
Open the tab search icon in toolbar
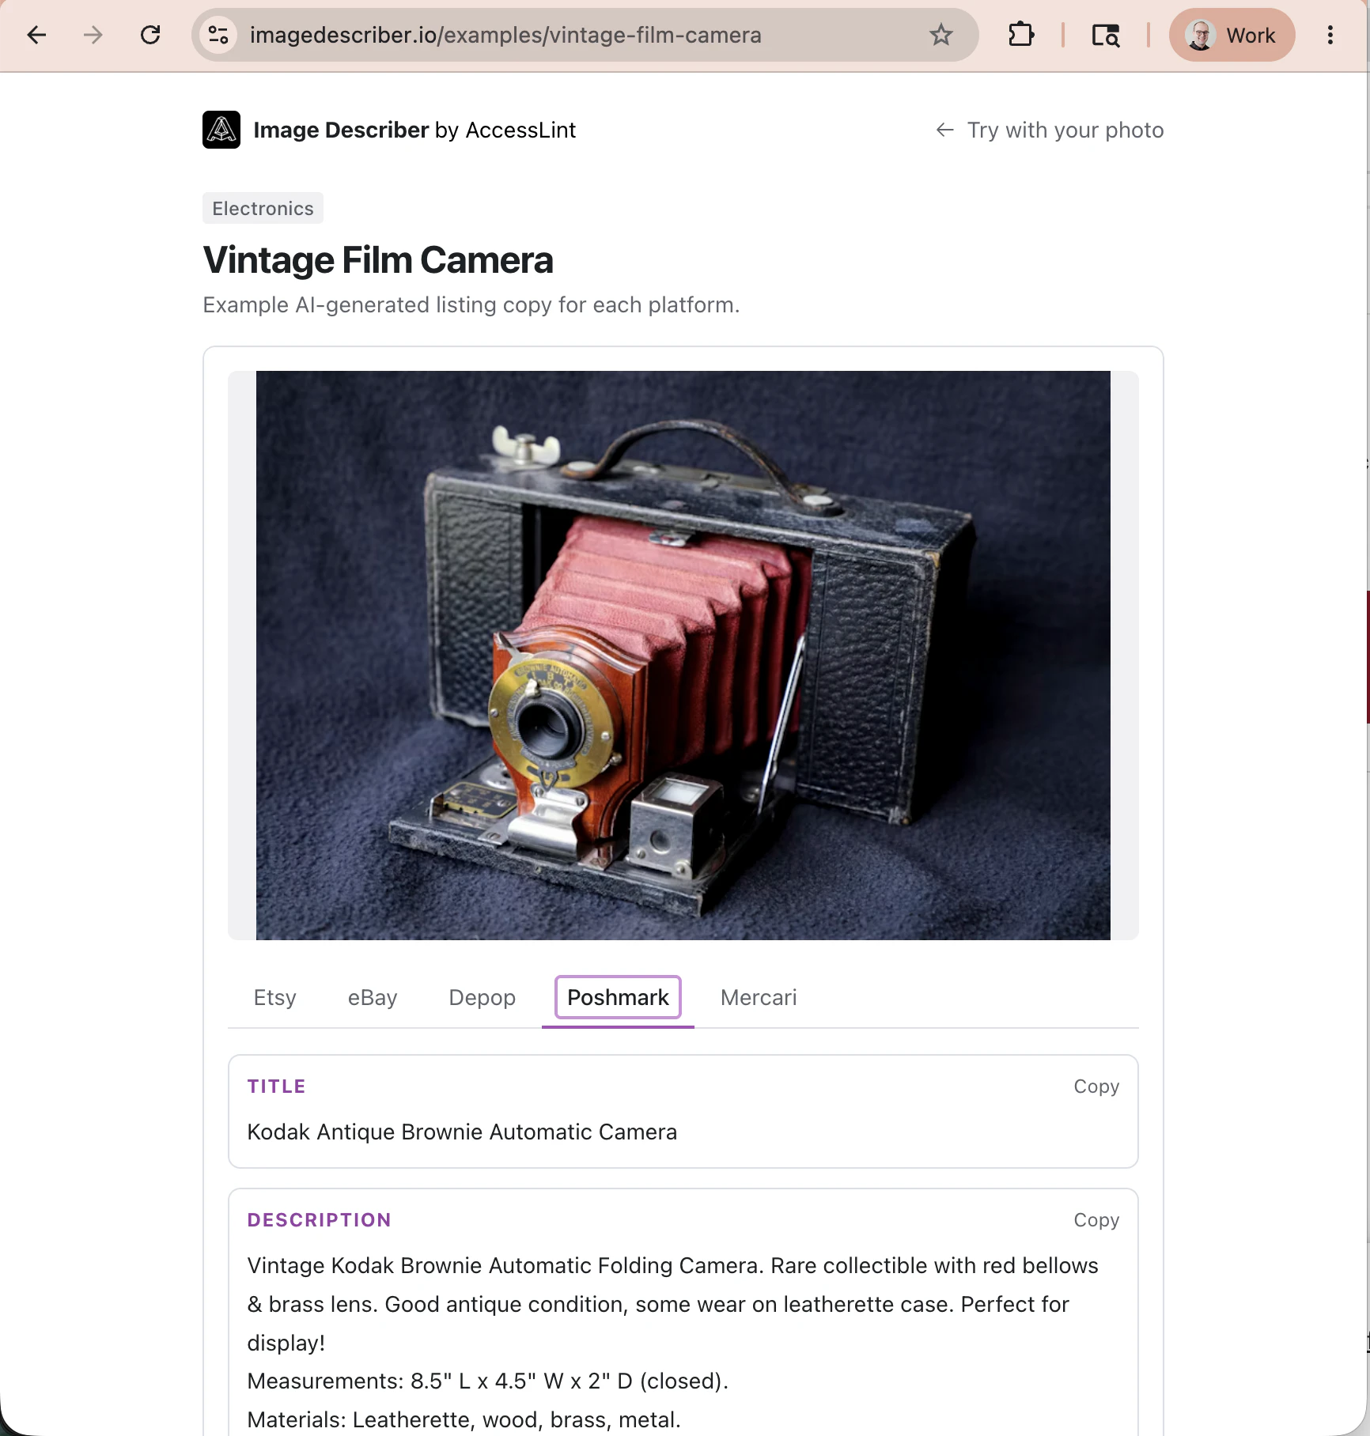[1105, 35]
